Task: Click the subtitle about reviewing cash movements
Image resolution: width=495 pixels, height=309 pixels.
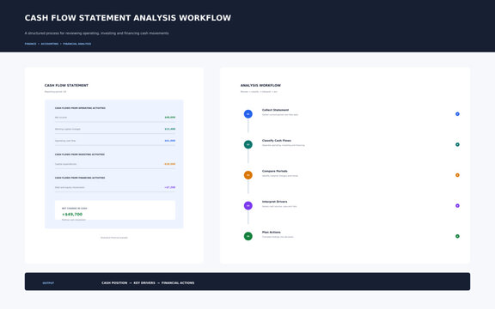Action: tap(96, 33)
